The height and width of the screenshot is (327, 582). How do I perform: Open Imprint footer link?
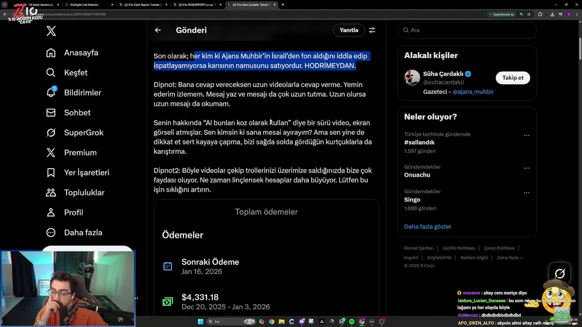(x=411, y=258)
